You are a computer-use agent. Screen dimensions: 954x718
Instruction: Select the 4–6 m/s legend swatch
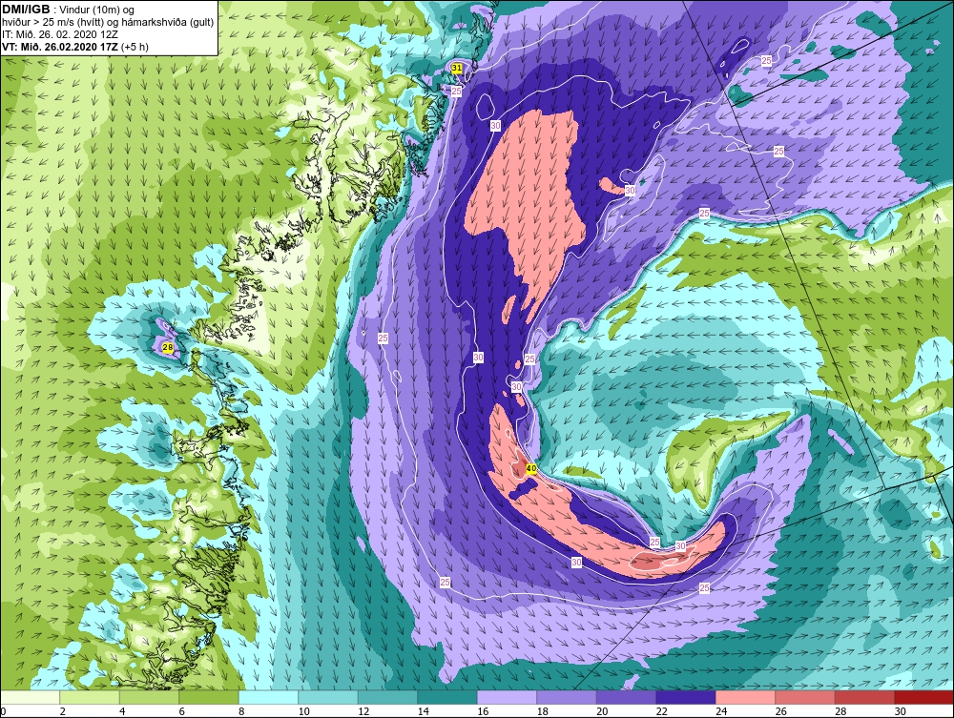pyautogui.click(x=149, y=697)
